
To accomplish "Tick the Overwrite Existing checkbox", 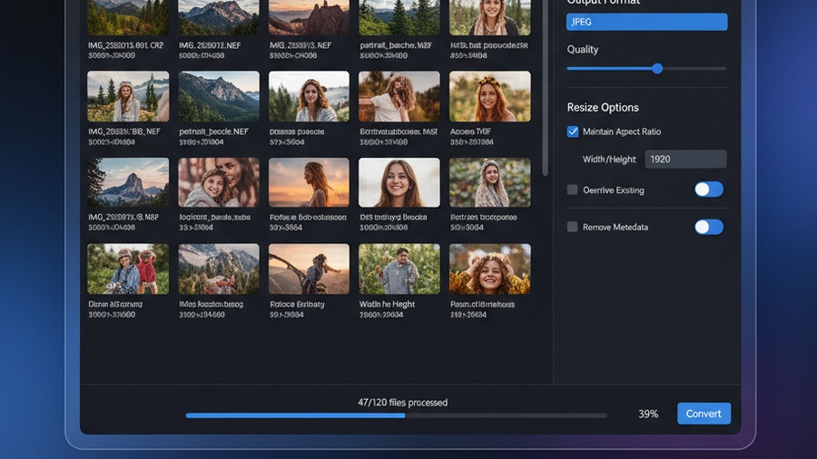I will 573,190.
